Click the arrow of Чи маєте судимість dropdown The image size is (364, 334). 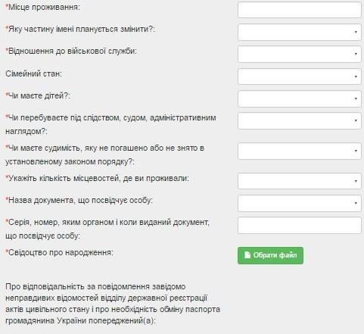[356, 151]
